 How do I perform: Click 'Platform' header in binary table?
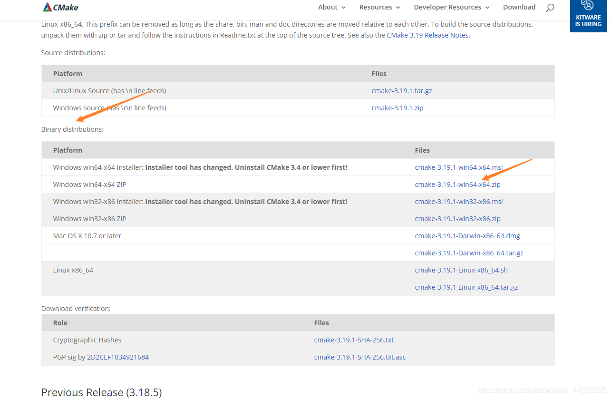coord(68,150)
